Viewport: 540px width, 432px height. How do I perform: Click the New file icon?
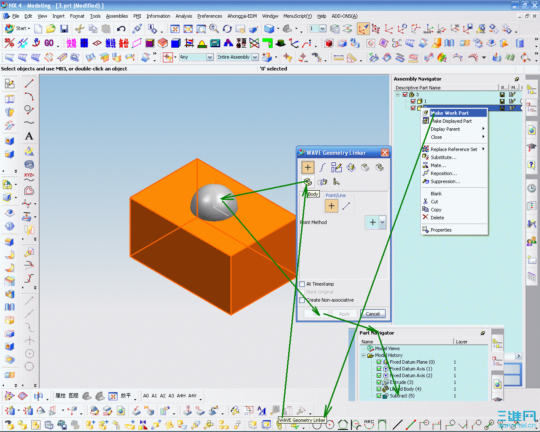[x=38, y=29]
